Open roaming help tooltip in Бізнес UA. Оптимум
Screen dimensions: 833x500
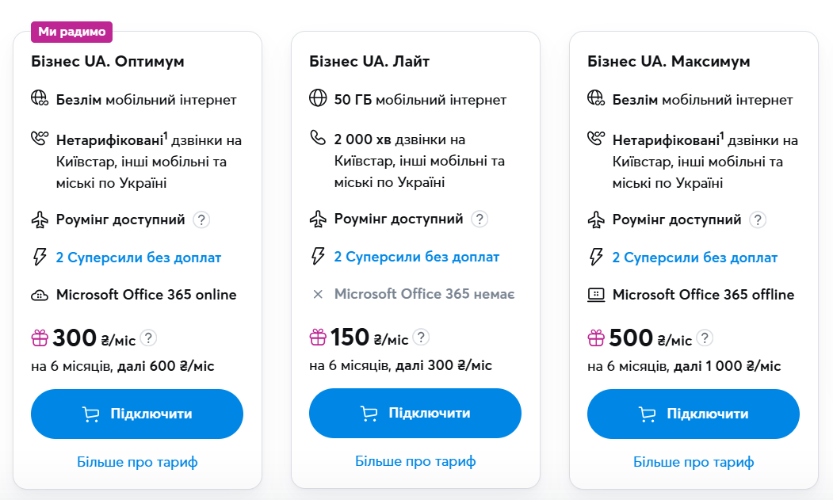(202, 219)
